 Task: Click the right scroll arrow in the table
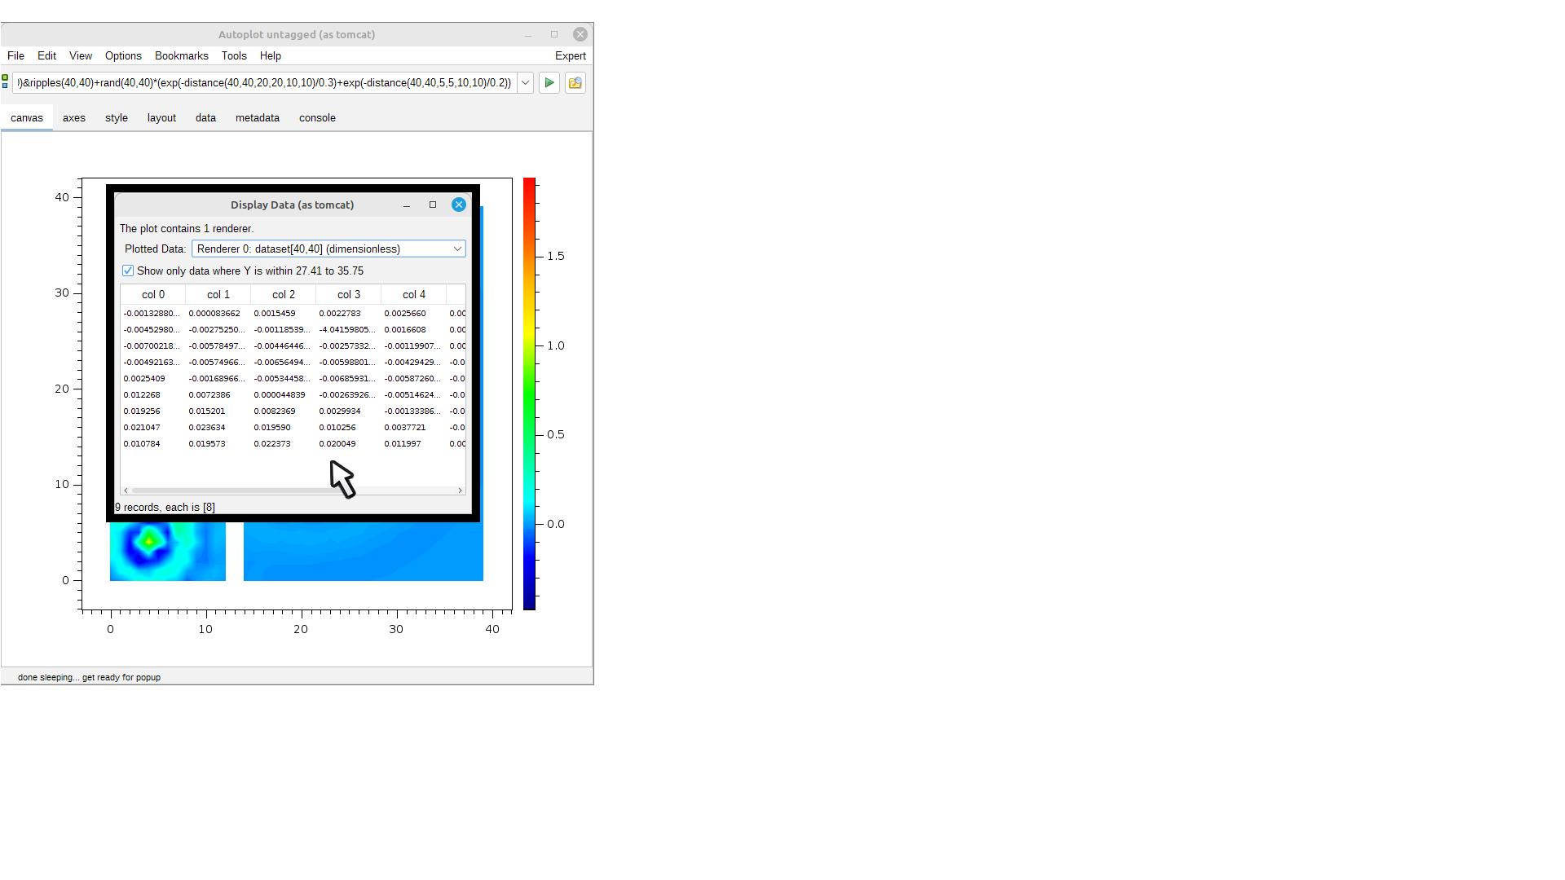tap(461, 491)
